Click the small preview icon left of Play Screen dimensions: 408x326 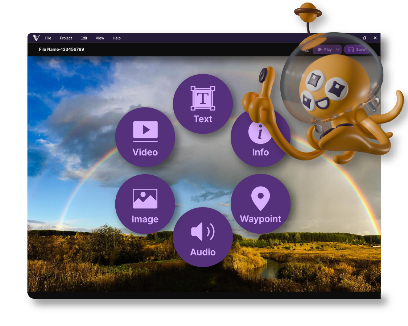307,50
